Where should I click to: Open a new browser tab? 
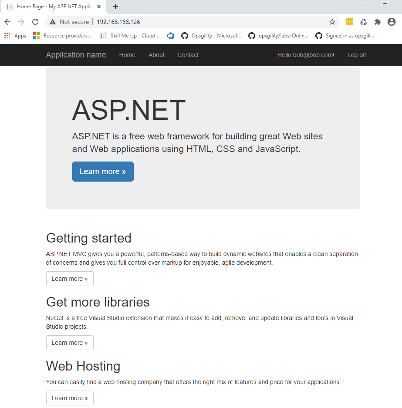coord(115,7)
